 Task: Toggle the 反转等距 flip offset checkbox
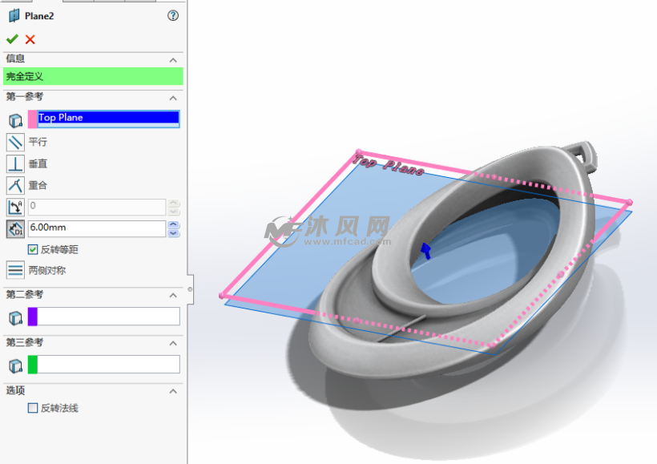pyautogui.click(x=33, y=249)
